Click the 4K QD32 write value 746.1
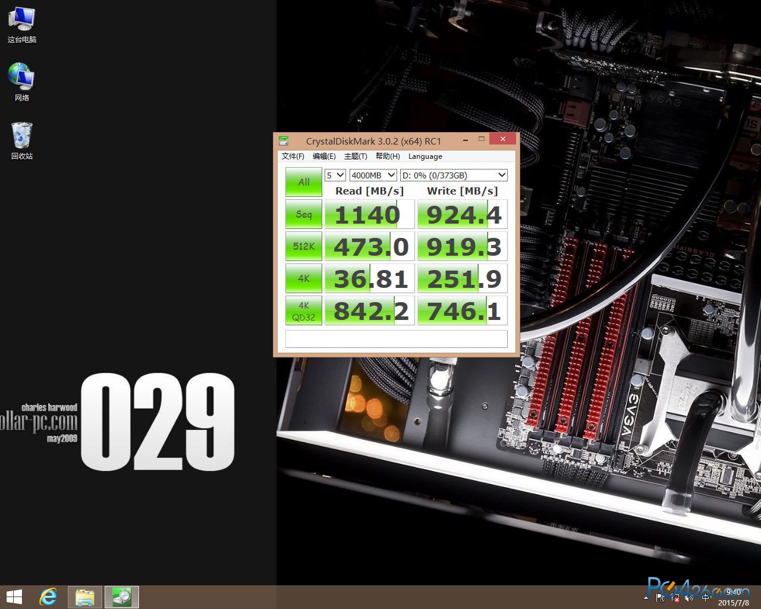Viewport: 761px width, 609px height. pos(463,310)
